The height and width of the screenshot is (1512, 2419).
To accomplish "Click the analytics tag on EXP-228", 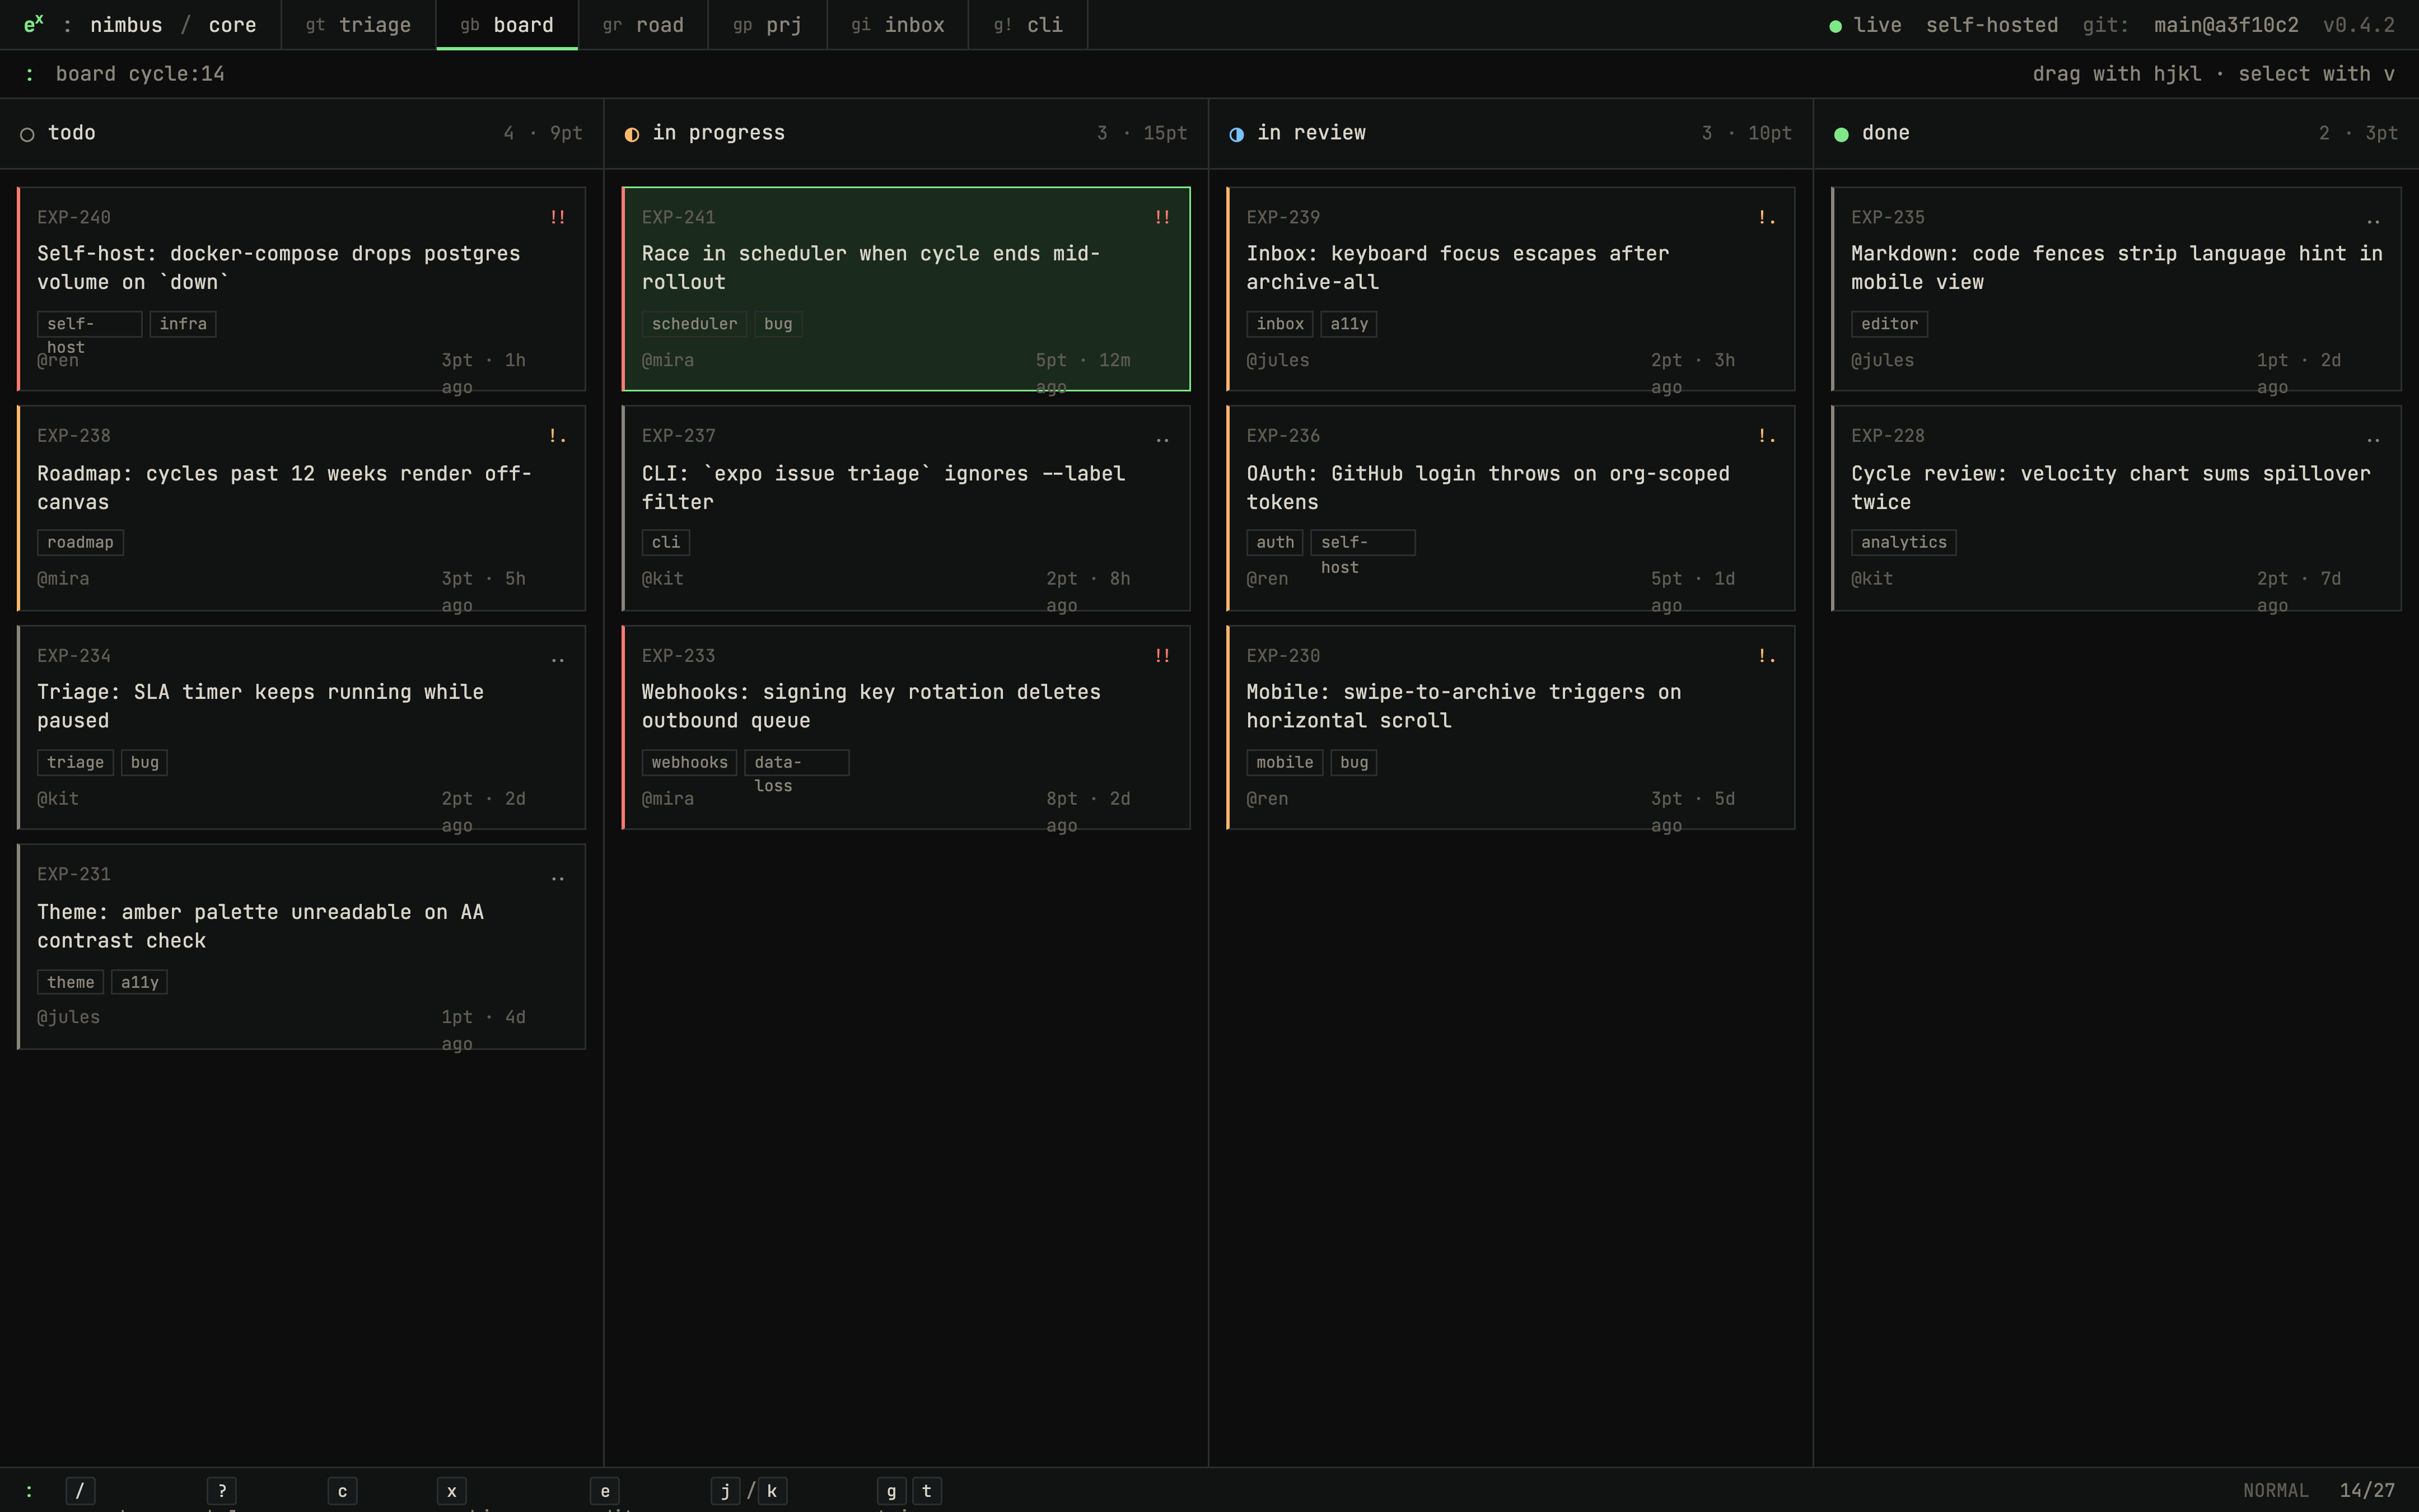I will tap(1903, 543).
